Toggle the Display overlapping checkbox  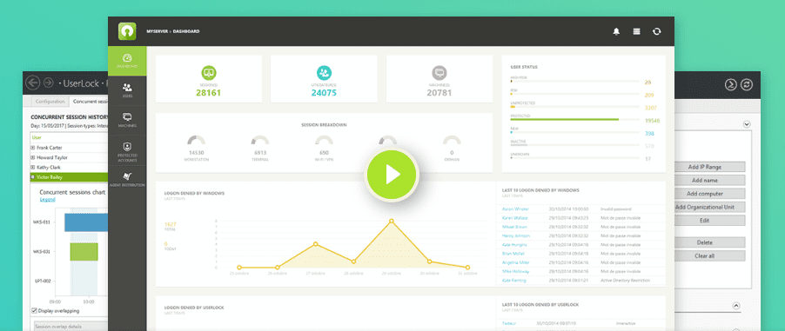(34, 310)
